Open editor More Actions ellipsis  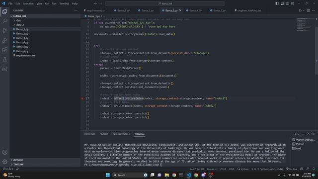(314, 10)
